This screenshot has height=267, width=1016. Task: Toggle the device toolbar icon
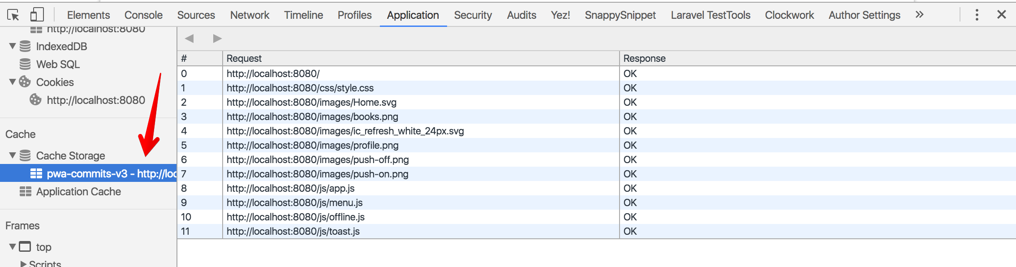click(37, 15)
